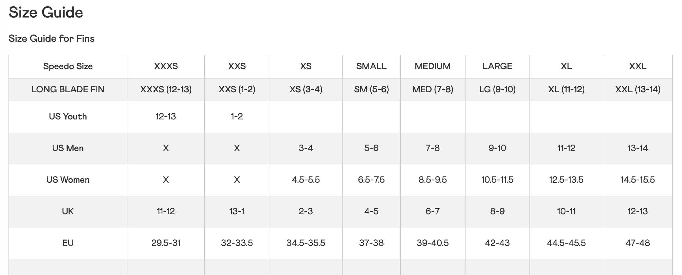Viewport: 682px width, 275px height.
Task: Click the LARGE column header
Action: click(497, 66)
